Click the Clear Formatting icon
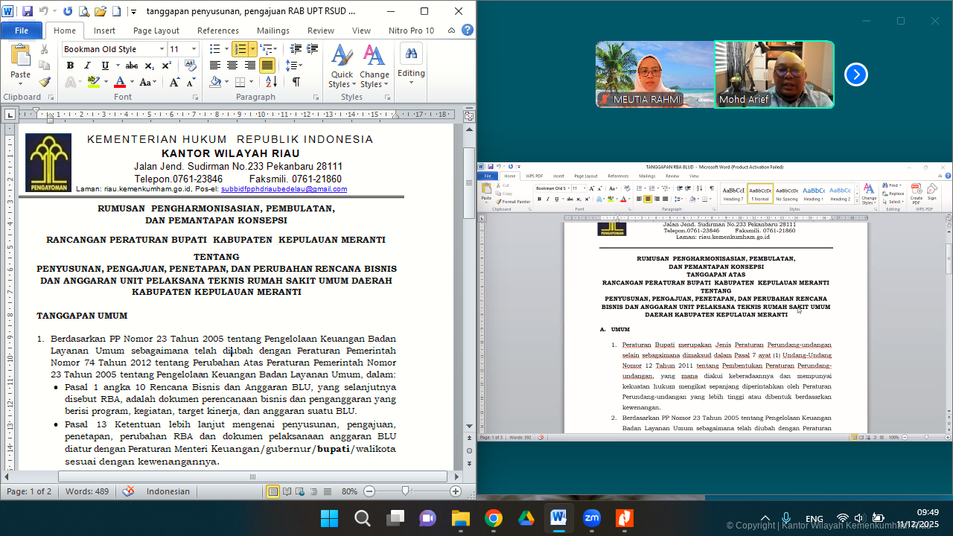953x536 pixels. [x=191, y=66]
